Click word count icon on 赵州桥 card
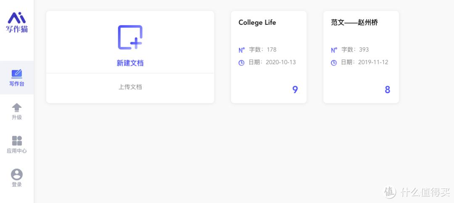The width and height of the screenshot is (454, 203). click(334, 50)
